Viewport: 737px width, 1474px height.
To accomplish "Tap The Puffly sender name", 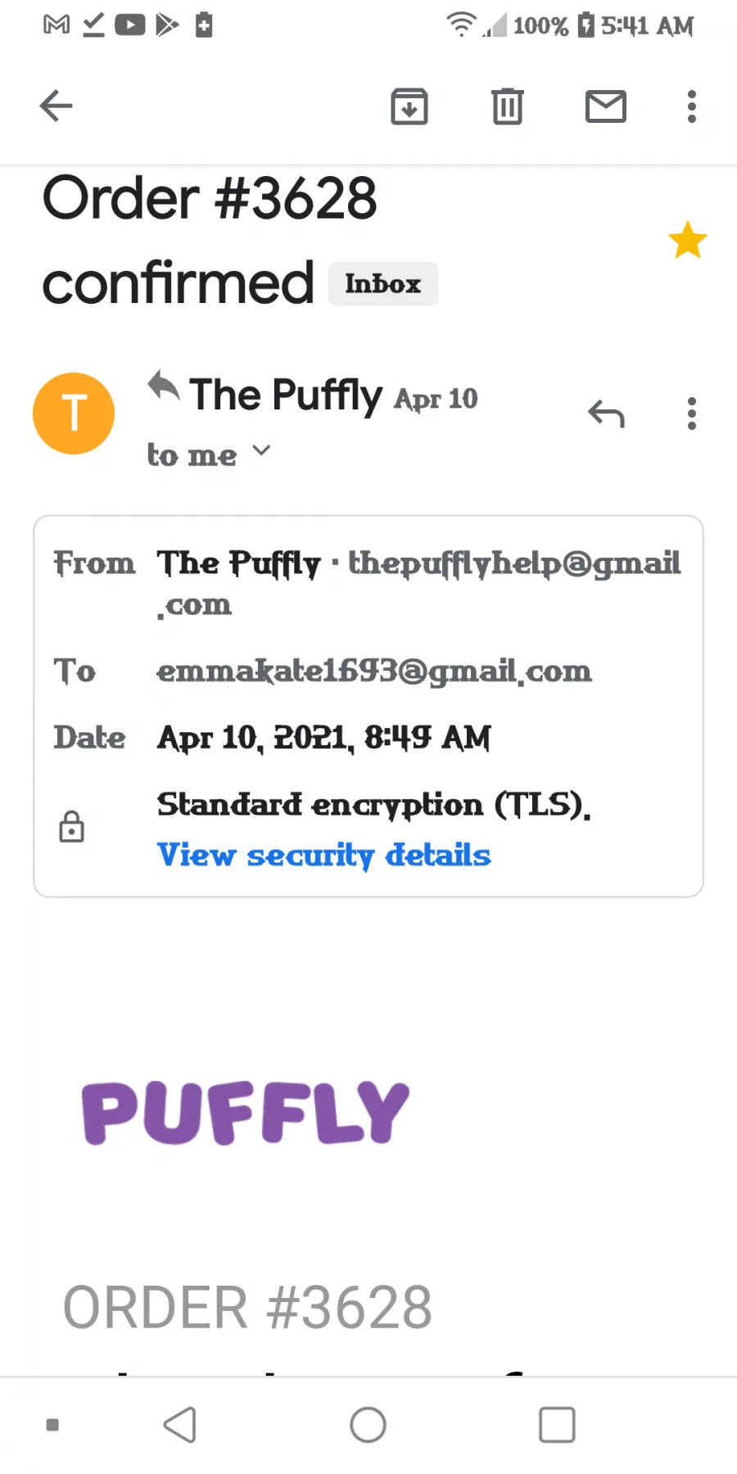I will click(x=286, y=396).
